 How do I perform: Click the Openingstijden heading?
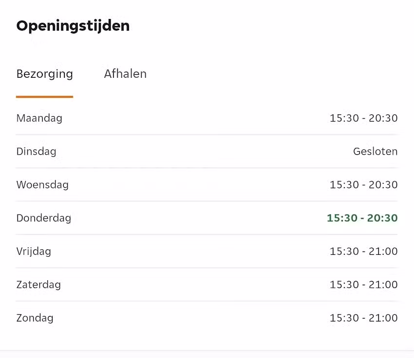coord(73,26)
